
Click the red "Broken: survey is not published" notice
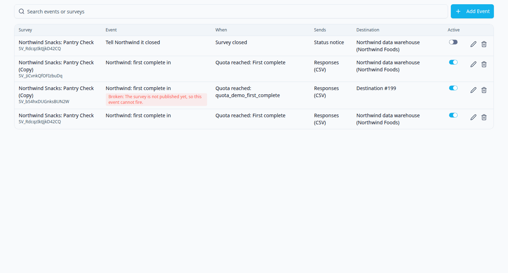156,100
